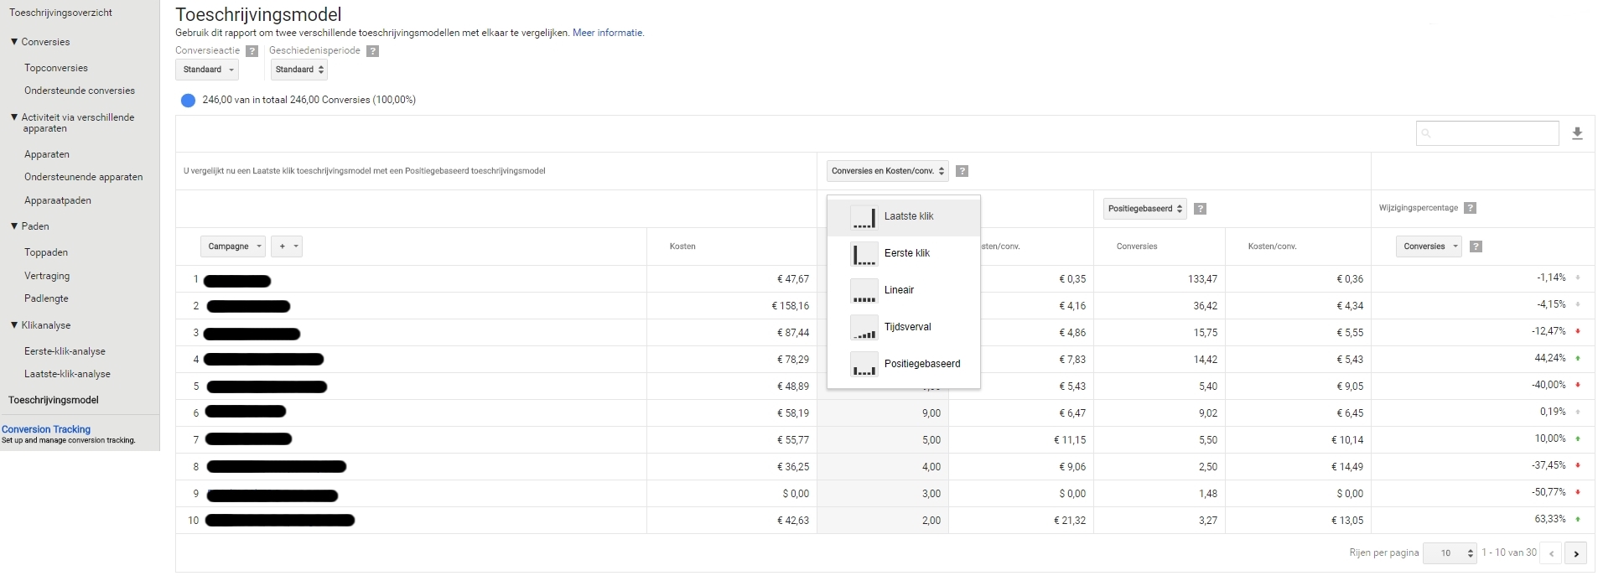Open rows per page selector
This screenshot has width=1598, height=581.
[x=1450, y=553]
